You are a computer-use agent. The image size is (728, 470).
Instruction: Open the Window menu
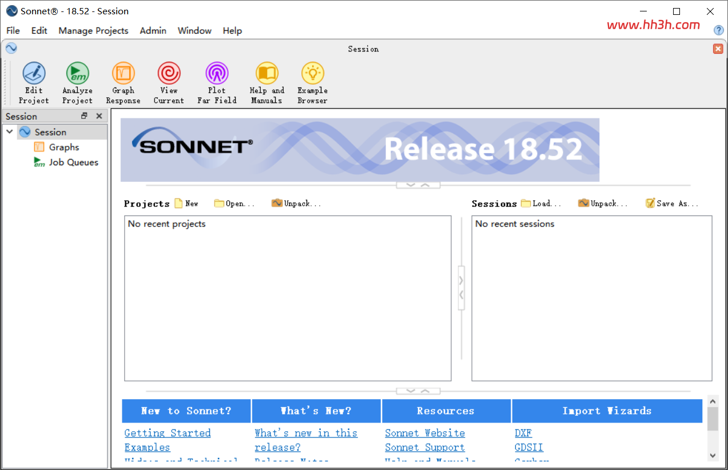(194, 31)
